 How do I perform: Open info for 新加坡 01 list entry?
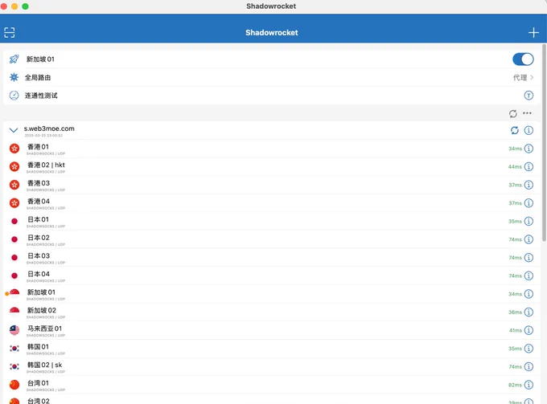pyautogui.click(x=528, y=294)
